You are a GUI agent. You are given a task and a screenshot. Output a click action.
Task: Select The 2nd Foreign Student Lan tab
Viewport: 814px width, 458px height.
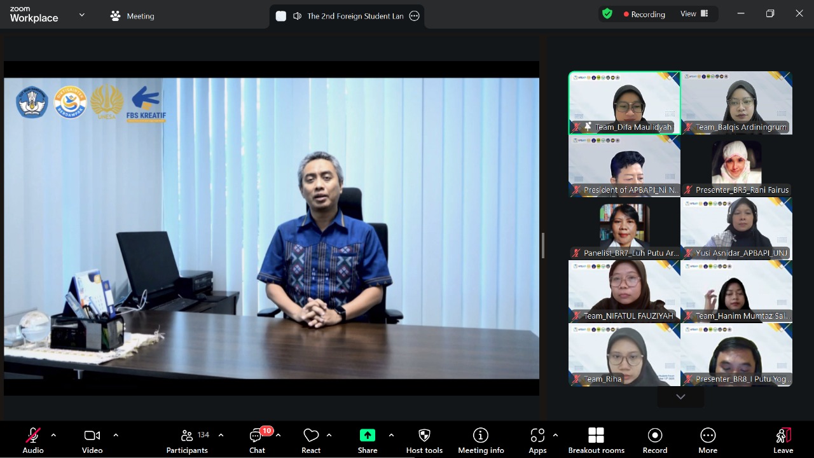tap(347, 16)
